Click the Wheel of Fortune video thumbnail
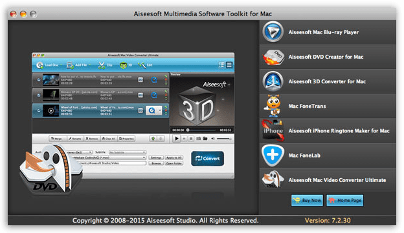 pos(50,110)
